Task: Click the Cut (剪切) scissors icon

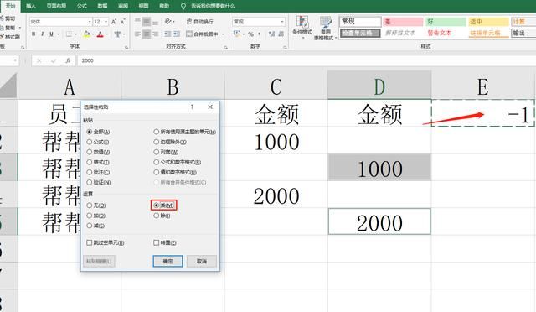Action: pyautogui.click(x=2, y=18)
